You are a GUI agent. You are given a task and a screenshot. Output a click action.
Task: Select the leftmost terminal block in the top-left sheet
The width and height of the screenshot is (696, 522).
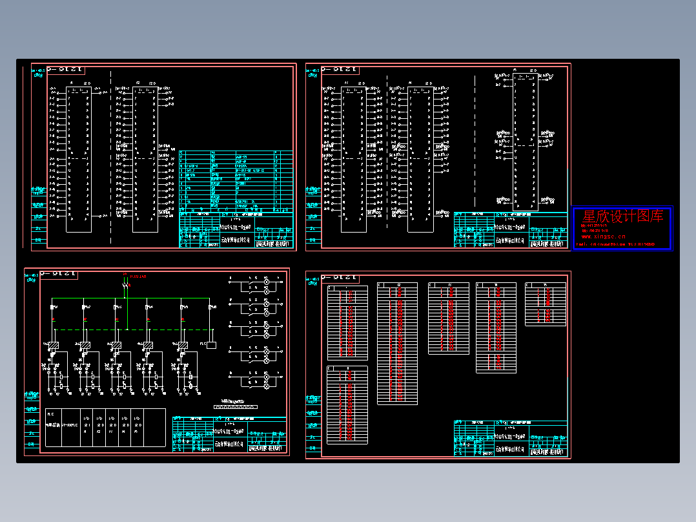[x=79, y=158]
